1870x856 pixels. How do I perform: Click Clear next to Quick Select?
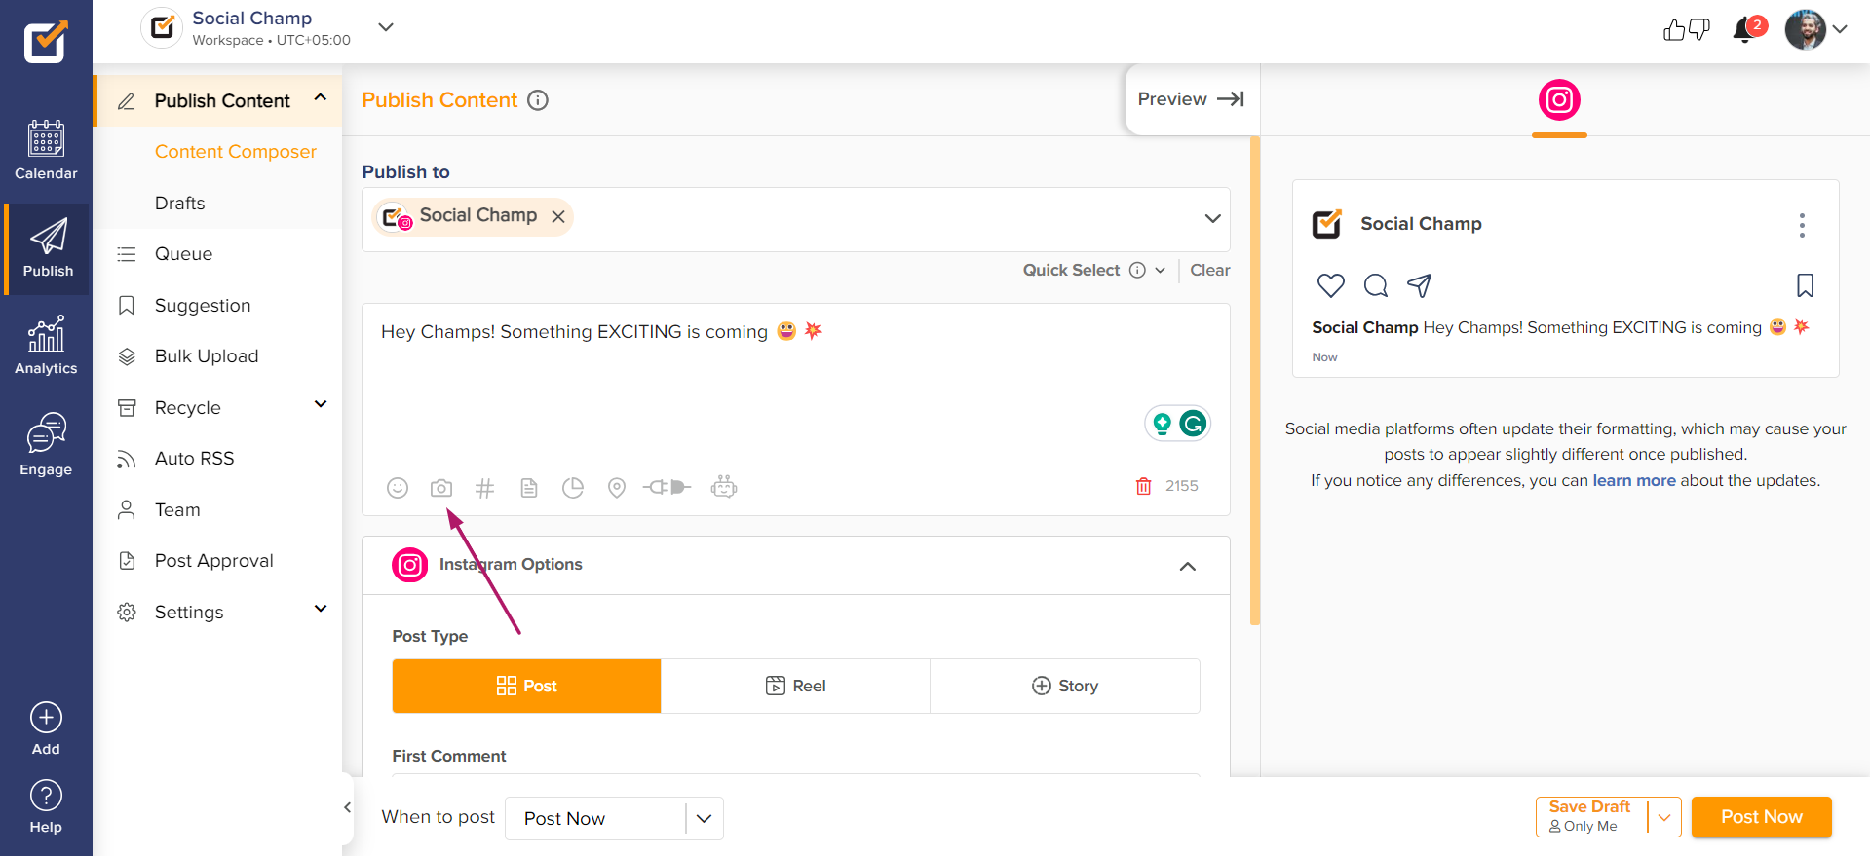(1210, 270)
